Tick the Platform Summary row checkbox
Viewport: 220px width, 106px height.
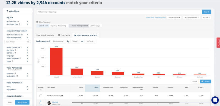click(x=41, y=96)
